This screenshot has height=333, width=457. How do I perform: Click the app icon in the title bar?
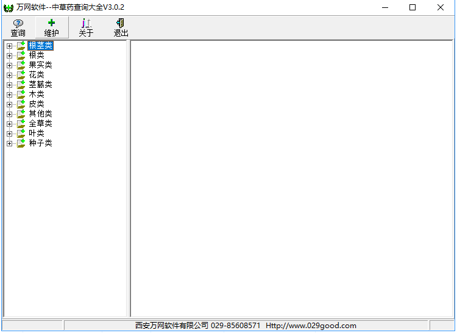tap(8, 7)
